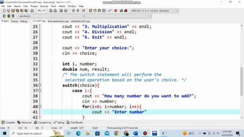This screenshot has height=137, width=244.
Task: Open the Find dialog from the toolbar
Action: 51,11
